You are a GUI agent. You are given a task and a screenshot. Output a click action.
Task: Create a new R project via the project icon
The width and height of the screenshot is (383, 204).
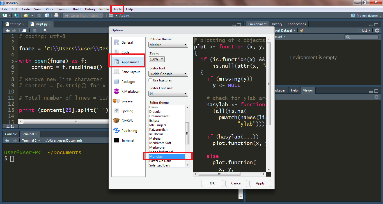pyautogui.click(x=17, y=15)
